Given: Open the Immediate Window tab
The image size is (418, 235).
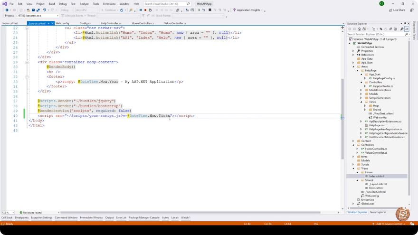Looking at the screenshot, I should click(x=91, y=218).
